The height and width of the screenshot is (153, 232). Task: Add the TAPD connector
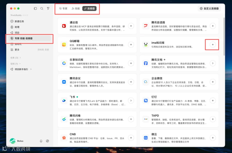(213, 119)
